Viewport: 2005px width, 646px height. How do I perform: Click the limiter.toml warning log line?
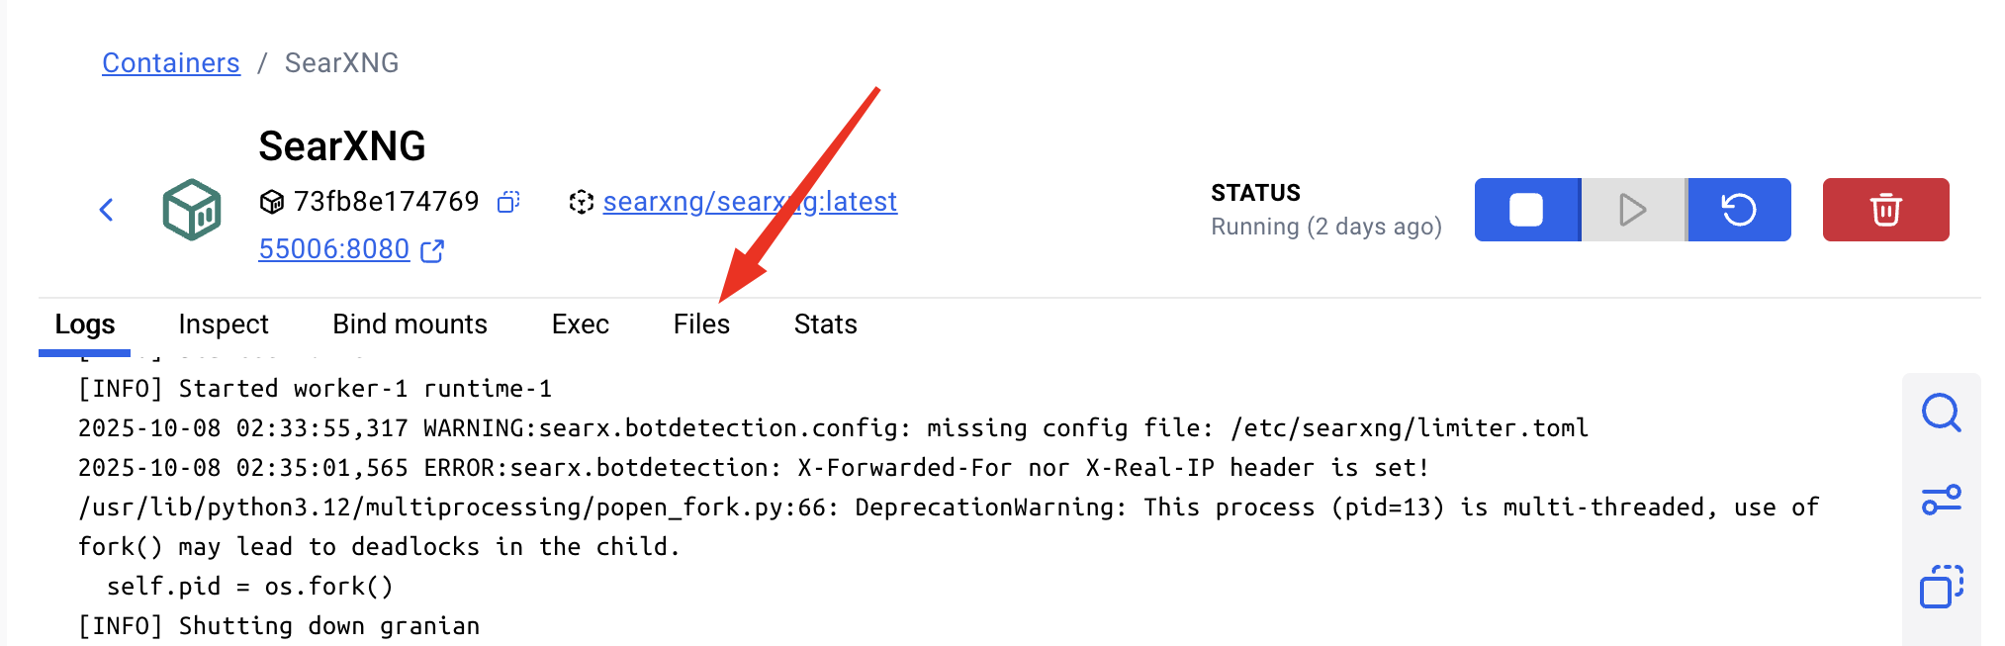[x=833, y=428]
